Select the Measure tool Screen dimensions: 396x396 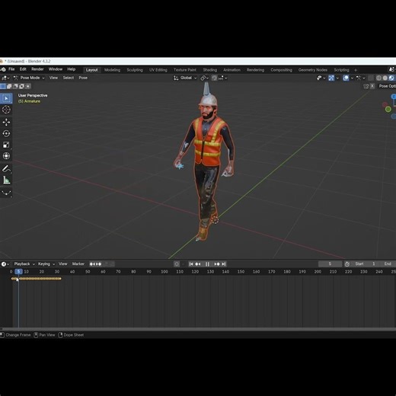click(6, 180)
